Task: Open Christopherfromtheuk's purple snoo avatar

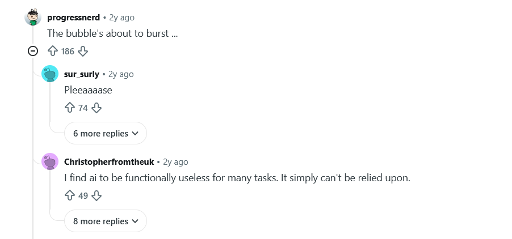Action: click(x=50, y=161)
